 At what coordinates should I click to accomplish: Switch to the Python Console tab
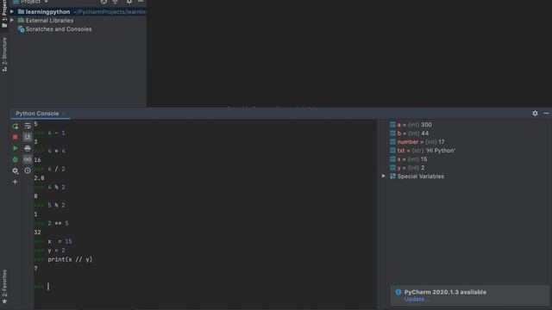coord(37,114)
